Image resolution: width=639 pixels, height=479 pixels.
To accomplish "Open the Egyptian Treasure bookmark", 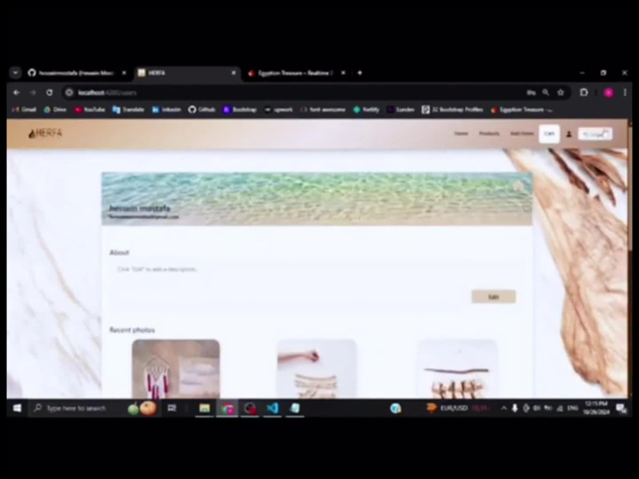I will click(522, 110).
